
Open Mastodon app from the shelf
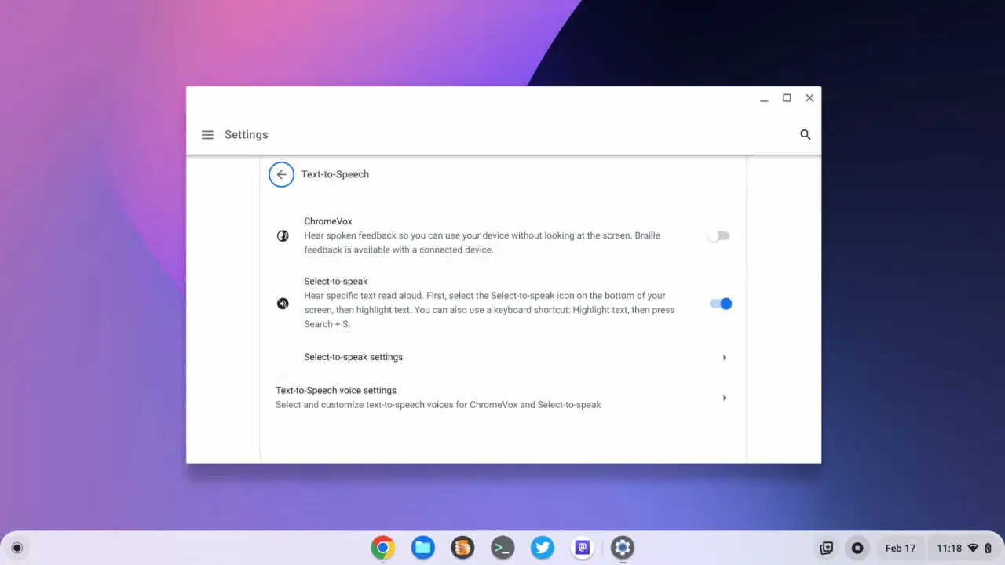(x=583, y=548)
